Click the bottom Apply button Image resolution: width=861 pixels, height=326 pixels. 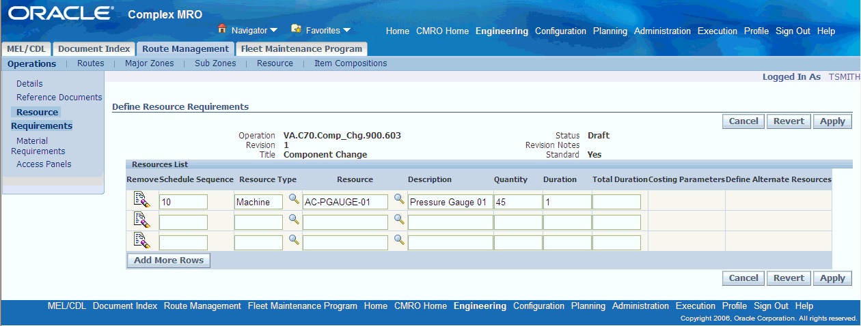point(832,278)
